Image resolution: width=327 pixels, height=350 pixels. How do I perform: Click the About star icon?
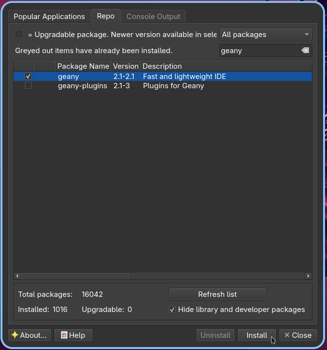pos(15,335)
